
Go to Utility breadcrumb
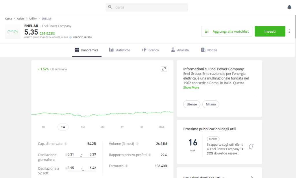pyautogui.click(x=33, y=18)
